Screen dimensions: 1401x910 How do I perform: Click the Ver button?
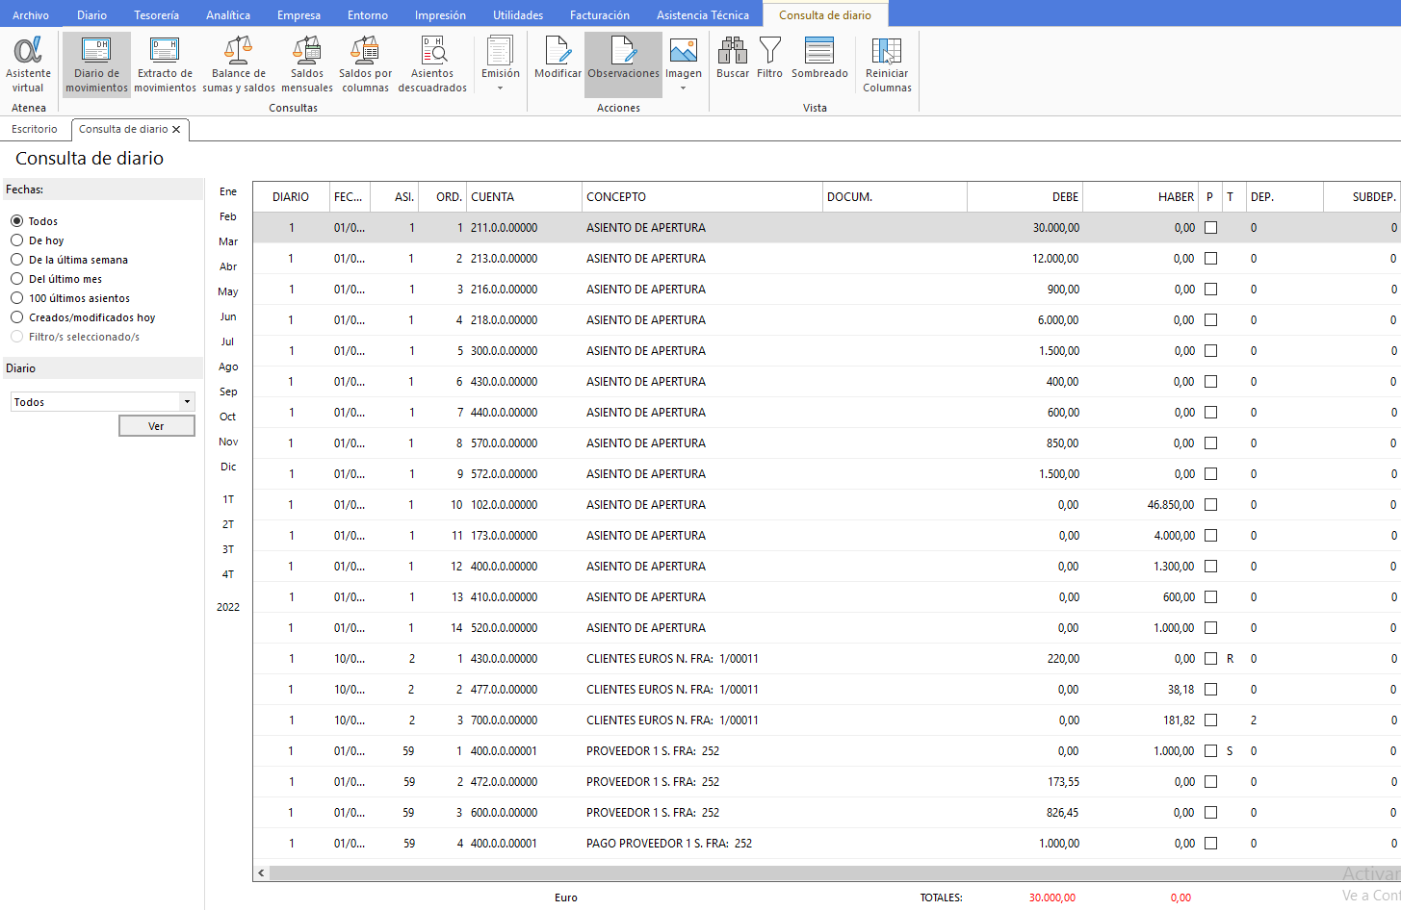click(156, 426)
